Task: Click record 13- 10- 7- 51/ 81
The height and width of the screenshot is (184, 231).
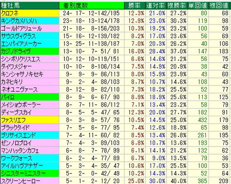Action: (91, 51)
